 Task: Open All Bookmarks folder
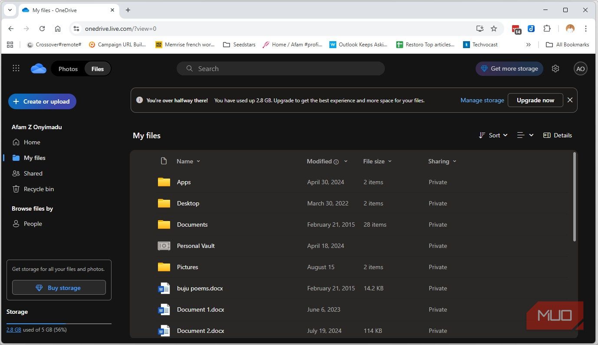(567, 44)
